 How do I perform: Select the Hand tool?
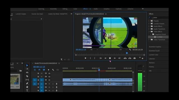click(27, 87)
